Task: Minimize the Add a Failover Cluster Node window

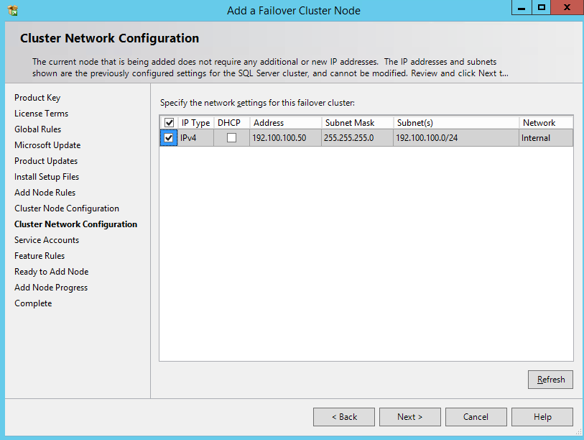Action: tap(522, 8)
